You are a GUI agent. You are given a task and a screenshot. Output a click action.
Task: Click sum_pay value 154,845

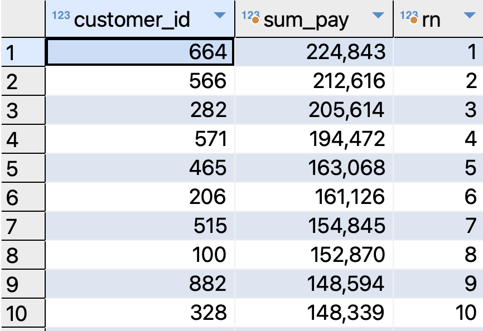[346, 226]
